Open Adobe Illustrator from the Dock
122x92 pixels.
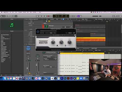68,78
